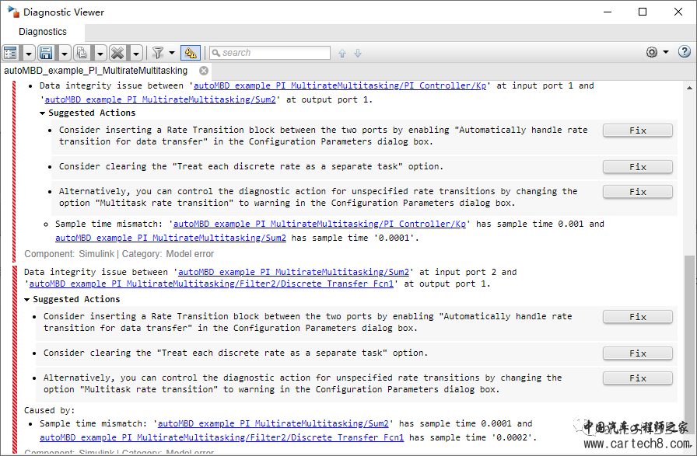Close the autoMBD_example_PI_MultirateMultitasking tab
This screenshot has height=456, width=697.
(204, 71)
